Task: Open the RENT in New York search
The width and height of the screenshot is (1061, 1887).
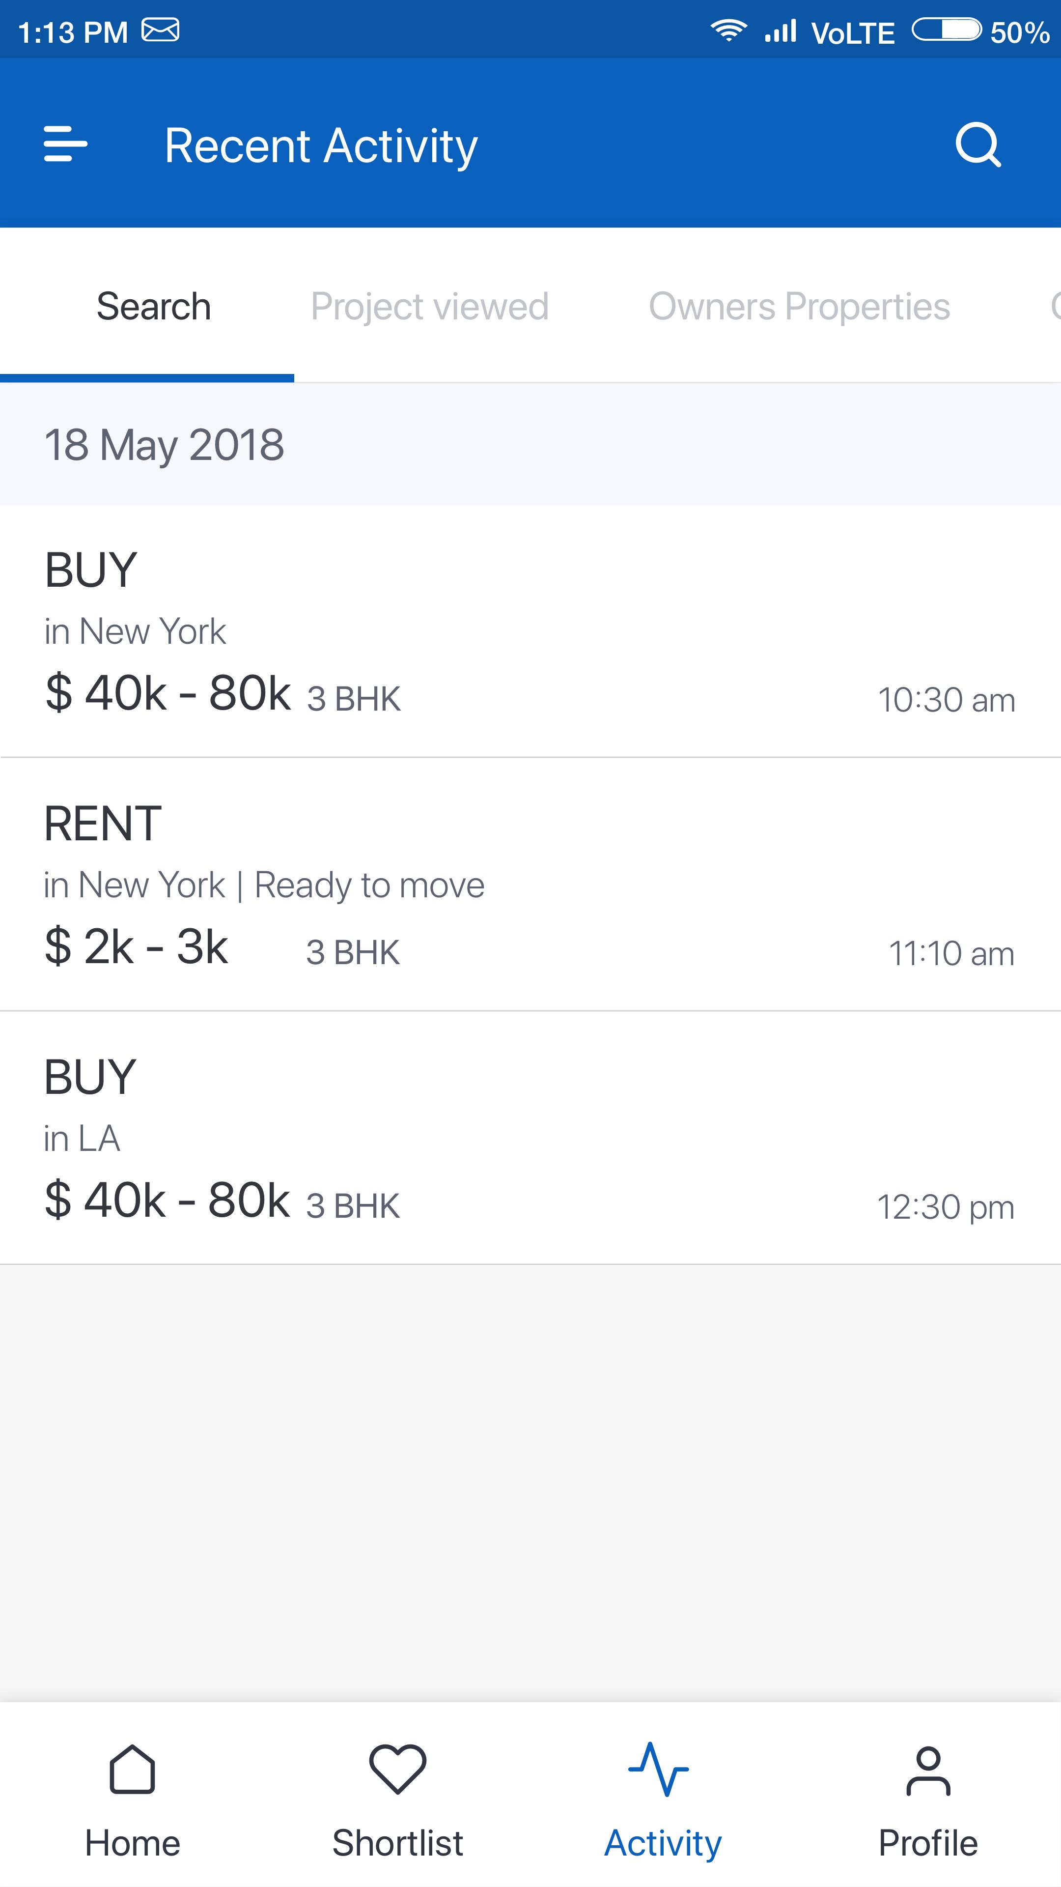Action: point(530,885)
